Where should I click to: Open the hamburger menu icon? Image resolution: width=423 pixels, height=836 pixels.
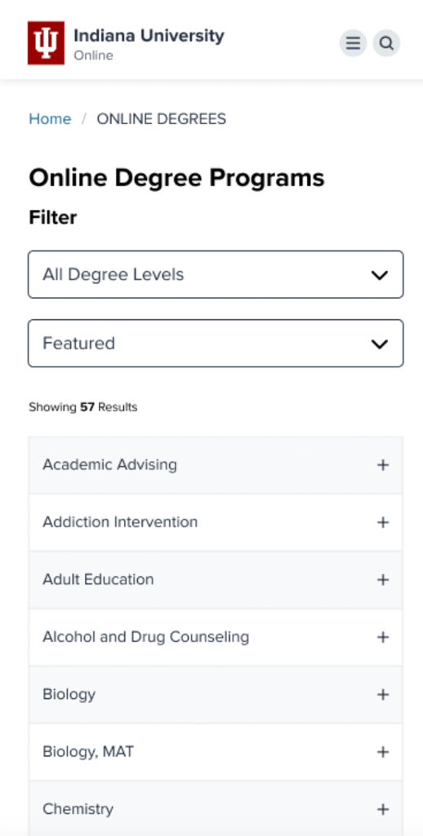coord(353,43)
